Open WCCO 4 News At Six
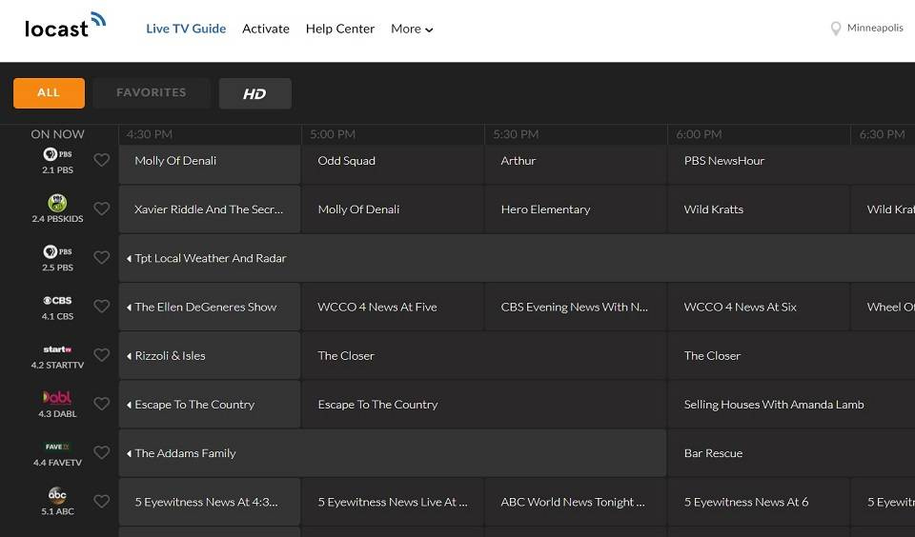Image resolution: width=915 pixels, height=537 pixels. tap(760, 307)
